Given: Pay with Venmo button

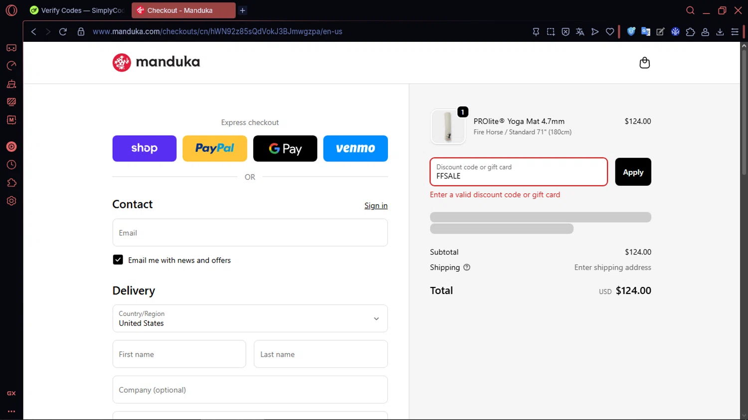Looking at the screenshot, I should point(355,148).
